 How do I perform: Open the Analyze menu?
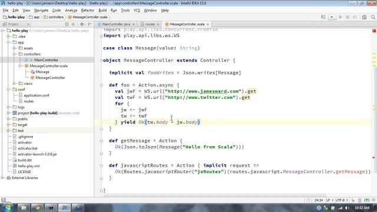71,11
